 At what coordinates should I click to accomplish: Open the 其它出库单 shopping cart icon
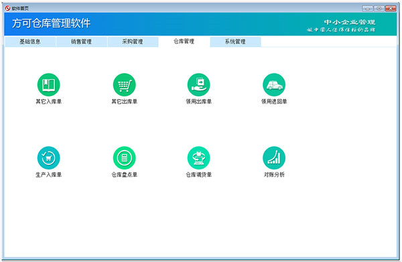125,84
